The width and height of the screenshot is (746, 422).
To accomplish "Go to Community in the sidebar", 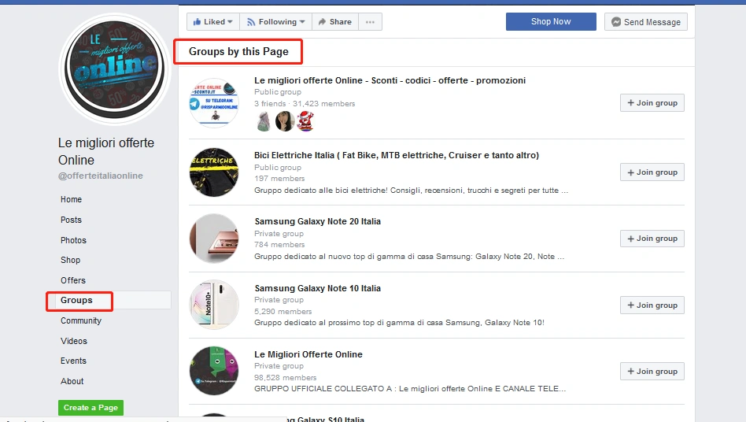I will pyautogui.click(x=81, y=320).
